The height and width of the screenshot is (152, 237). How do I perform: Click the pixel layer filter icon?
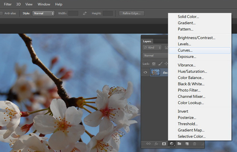166,48
